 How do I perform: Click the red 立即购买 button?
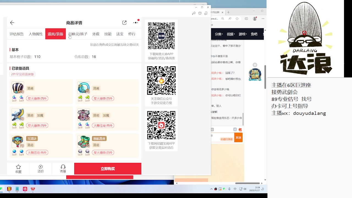108,169
